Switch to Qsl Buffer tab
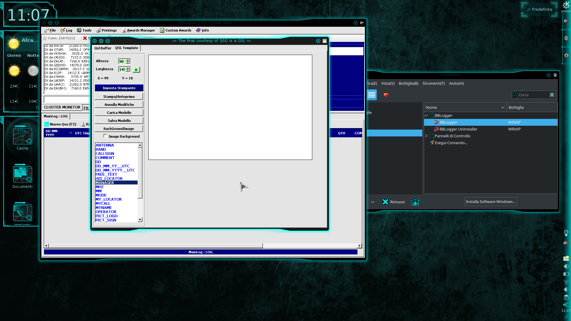This screenshot has width=571, height=321. (103, 48)
